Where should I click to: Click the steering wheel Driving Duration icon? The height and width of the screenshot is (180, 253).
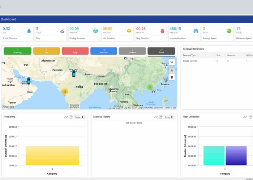pos(95,31)
